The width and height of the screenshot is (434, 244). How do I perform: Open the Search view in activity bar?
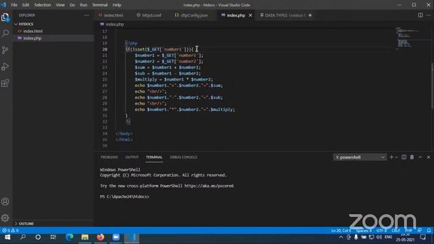point(5,33)
